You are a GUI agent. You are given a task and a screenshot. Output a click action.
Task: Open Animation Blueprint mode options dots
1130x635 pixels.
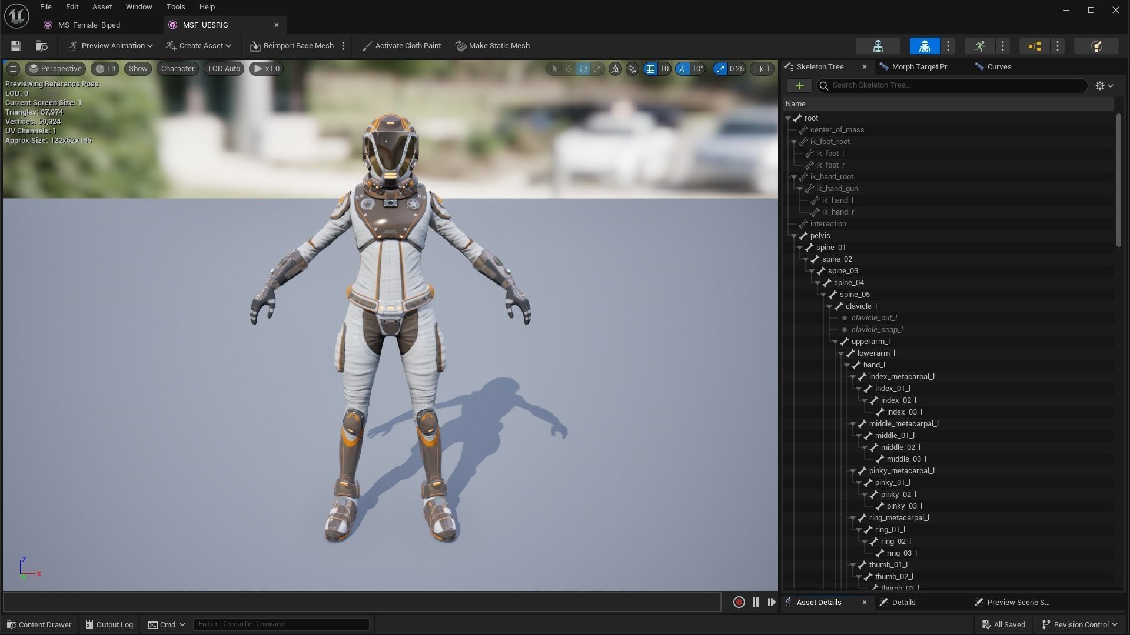(1058, 46)
